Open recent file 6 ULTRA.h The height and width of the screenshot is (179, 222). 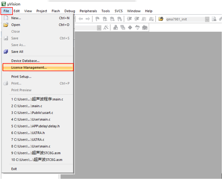38,133
